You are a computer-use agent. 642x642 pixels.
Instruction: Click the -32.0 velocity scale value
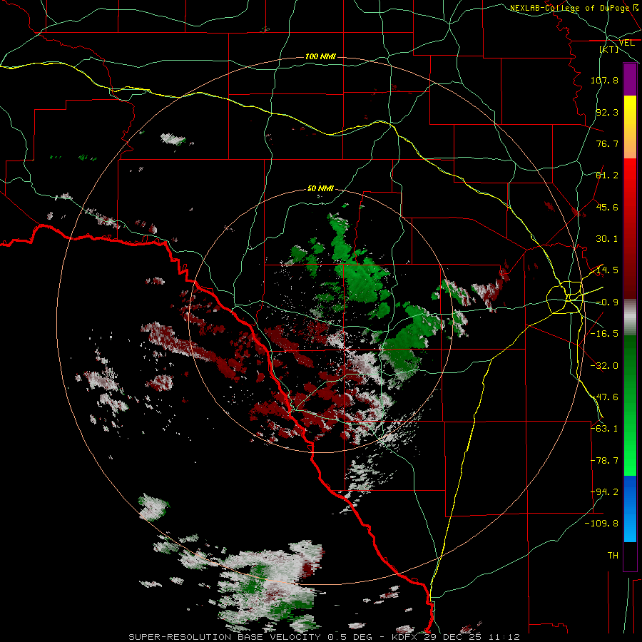click(x=604, y=366)
